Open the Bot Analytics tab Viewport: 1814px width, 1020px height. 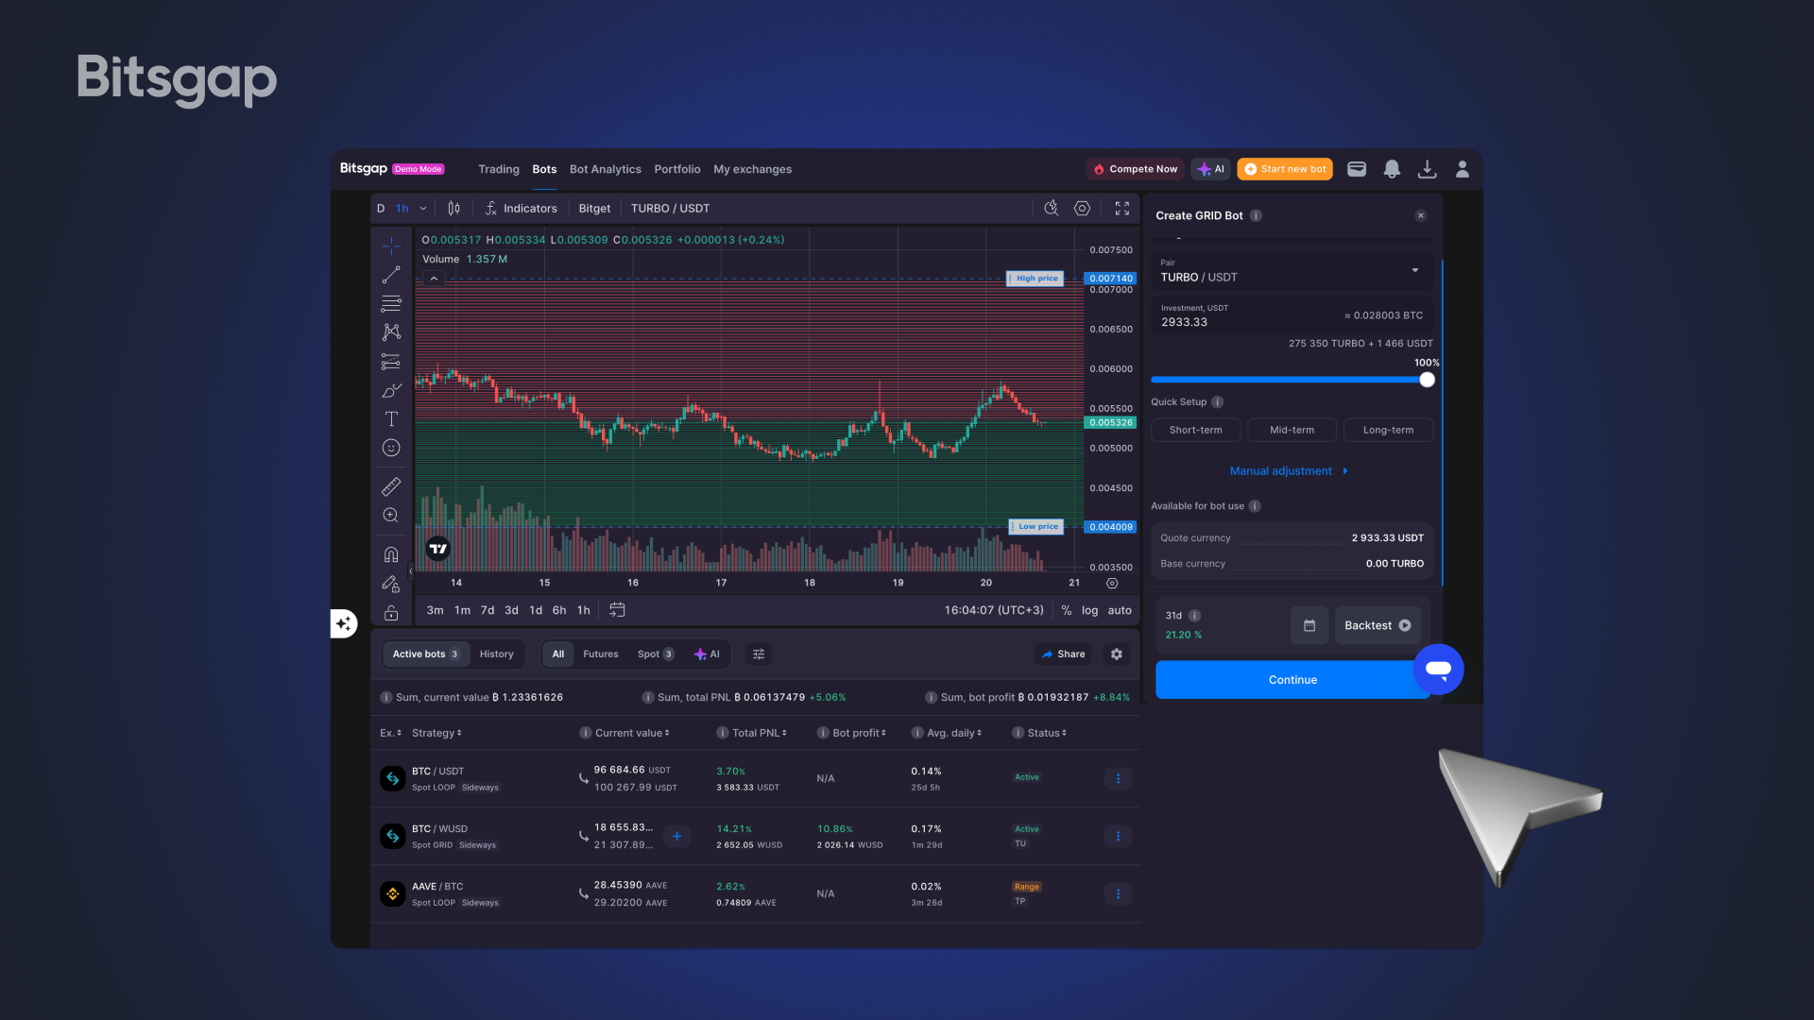(606, 169)
